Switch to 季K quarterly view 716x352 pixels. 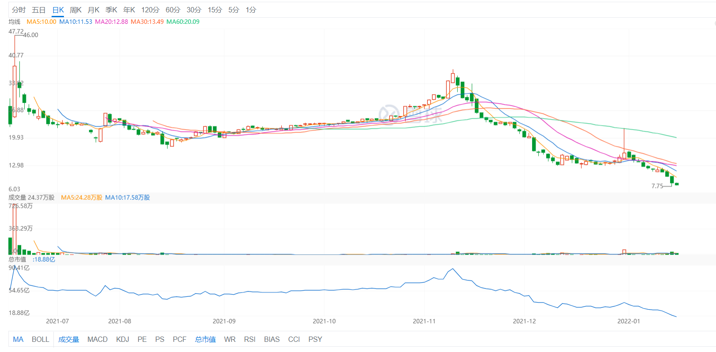tap(111, 10)
